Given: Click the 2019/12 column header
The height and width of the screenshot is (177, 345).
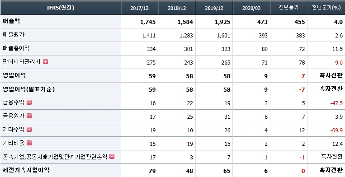Looking at the screenshot, I should (214, 8).
